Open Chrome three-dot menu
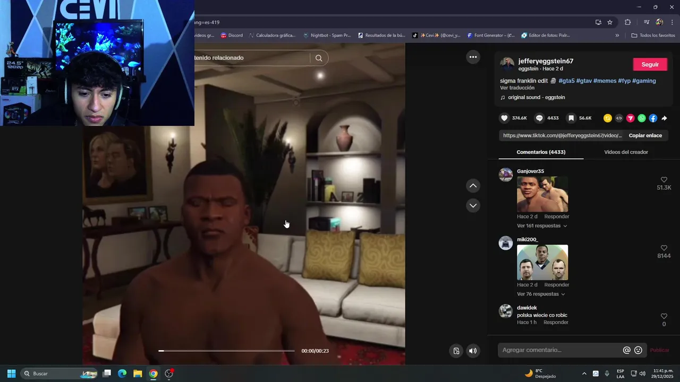The image size is (680, 382). [x=672, y=22]
